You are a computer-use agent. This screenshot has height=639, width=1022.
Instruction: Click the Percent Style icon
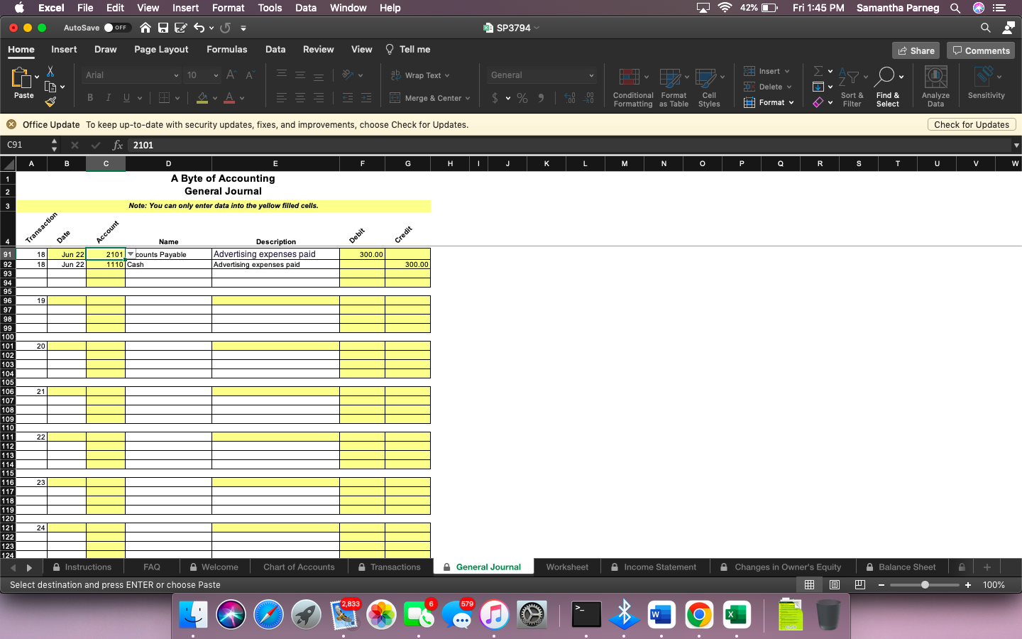(522, 98)
